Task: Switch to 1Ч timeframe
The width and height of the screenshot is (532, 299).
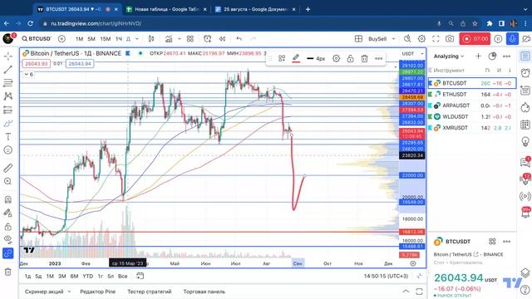Action: point(118,39)
